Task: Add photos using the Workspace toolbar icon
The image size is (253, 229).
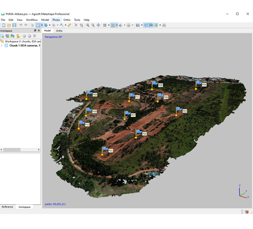Action: coord(7,36)
